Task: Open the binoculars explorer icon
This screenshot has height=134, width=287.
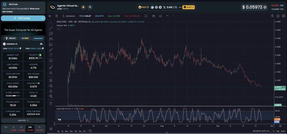Action: [x=41, y=44]
